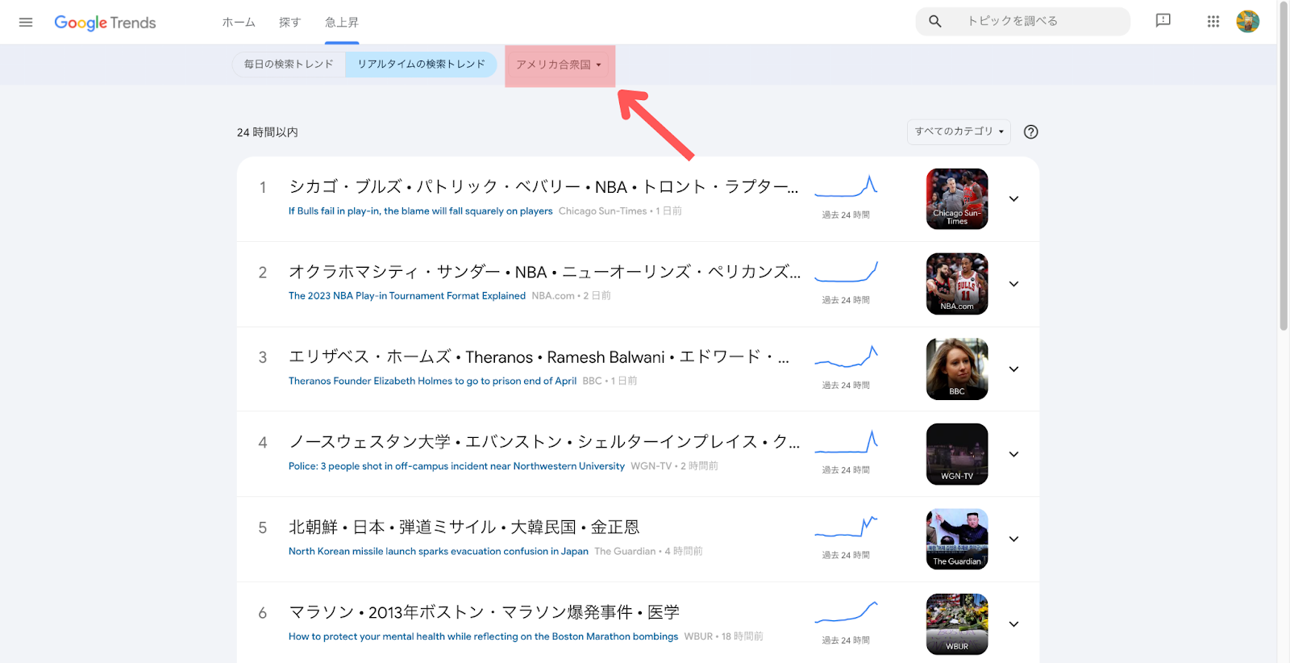Viewport: 1290px width, 663px height.
Task: Select リアルタイムの検索トレンド
Action: click(422, 65)
